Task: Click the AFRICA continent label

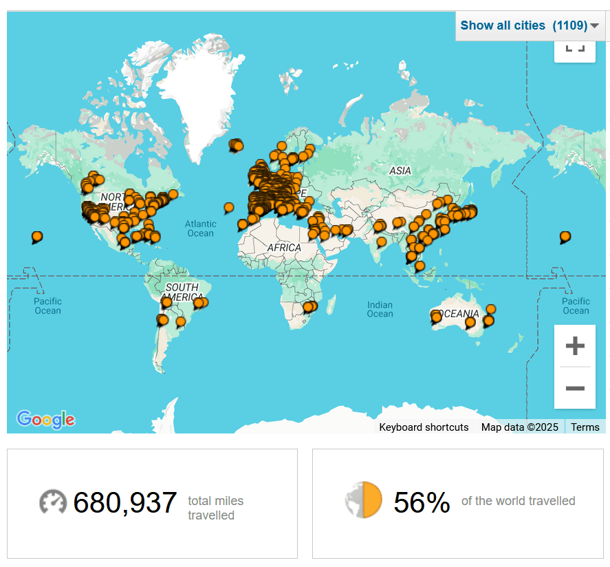Action: point(284,248)
